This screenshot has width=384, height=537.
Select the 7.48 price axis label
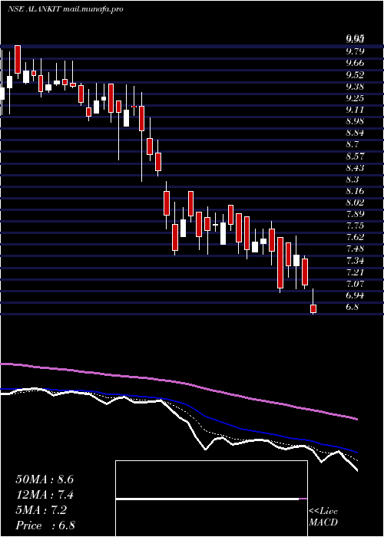coord(355,249)
